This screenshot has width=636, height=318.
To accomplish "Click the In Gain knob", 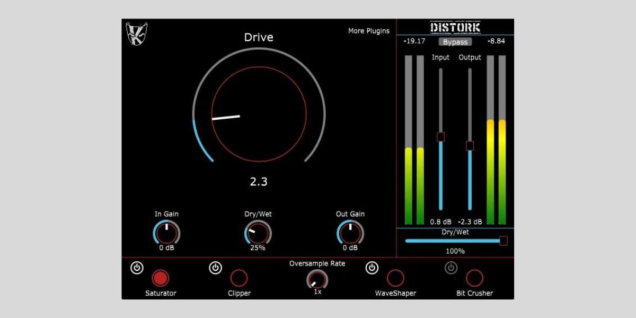I will (166, 232).
